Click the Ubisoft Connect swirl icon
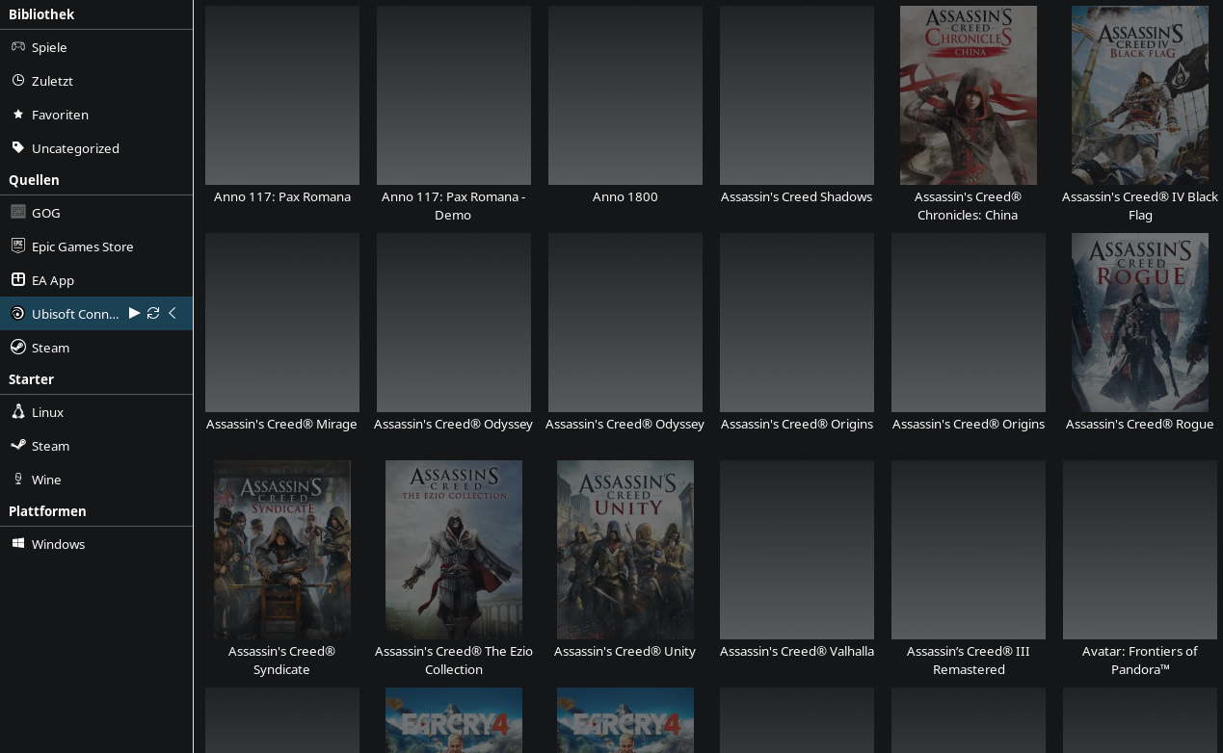1223x753 pixels. [17, 313]
